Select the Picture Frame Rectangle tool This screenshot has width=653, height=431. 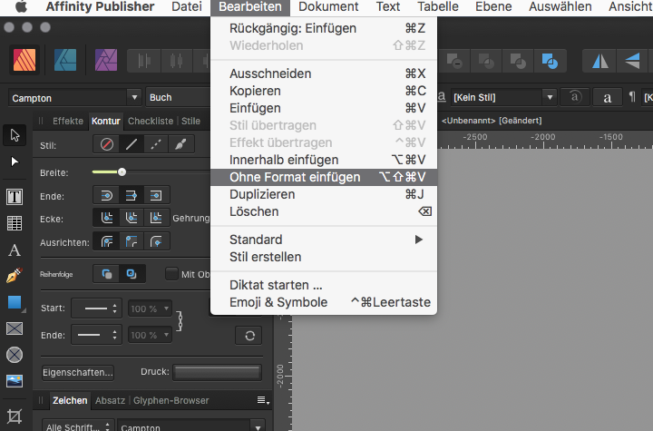point(15,328)
